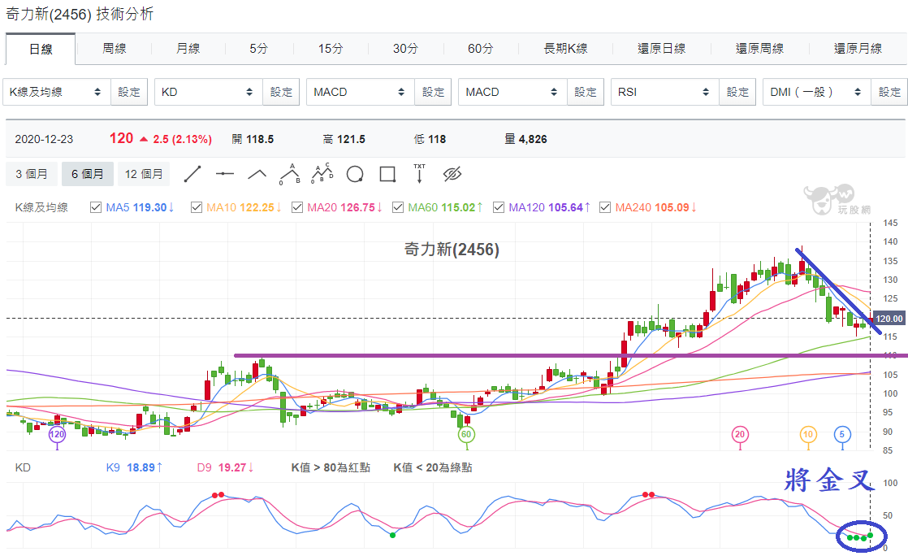Select the ABC wave pattern tool

[290, 174]
